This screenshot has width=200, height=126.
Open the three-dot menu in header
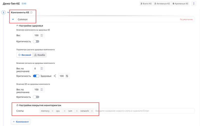[194, 3]
